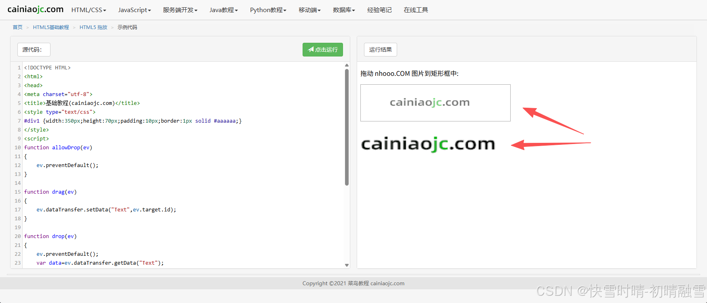Image resolution: width=707 pixels, height=303 pixels.
Task: Expand the 移动端 dropdown menu
Action: (310, 10)
